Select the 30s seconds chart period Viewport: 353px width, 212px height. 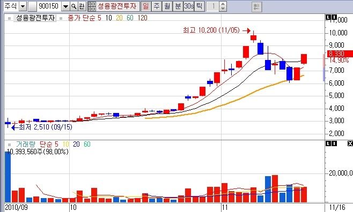tap(189, 6)
